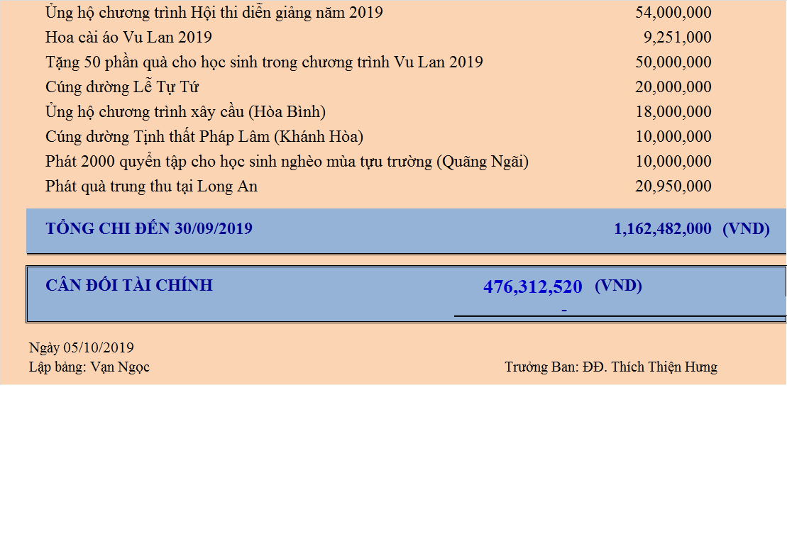This screenshot has width=787, height=546.
Task: Click the 'Ủng hộ chương trình Hội thi diễn giảng' row text
Action: tap(214, 13)
